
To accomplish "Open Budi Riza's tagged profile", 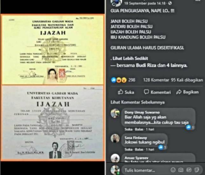I will [146, 65].
